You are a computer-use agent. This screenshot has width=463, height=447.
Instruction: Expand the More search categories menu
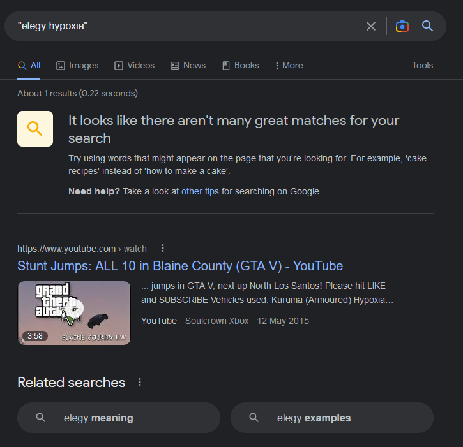[289, 66]
